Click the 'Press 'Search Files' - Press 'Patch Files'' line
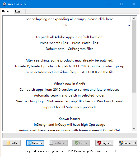Image resolution: width=140 pixels, height=157 pixels. click(x=69, y=43)
